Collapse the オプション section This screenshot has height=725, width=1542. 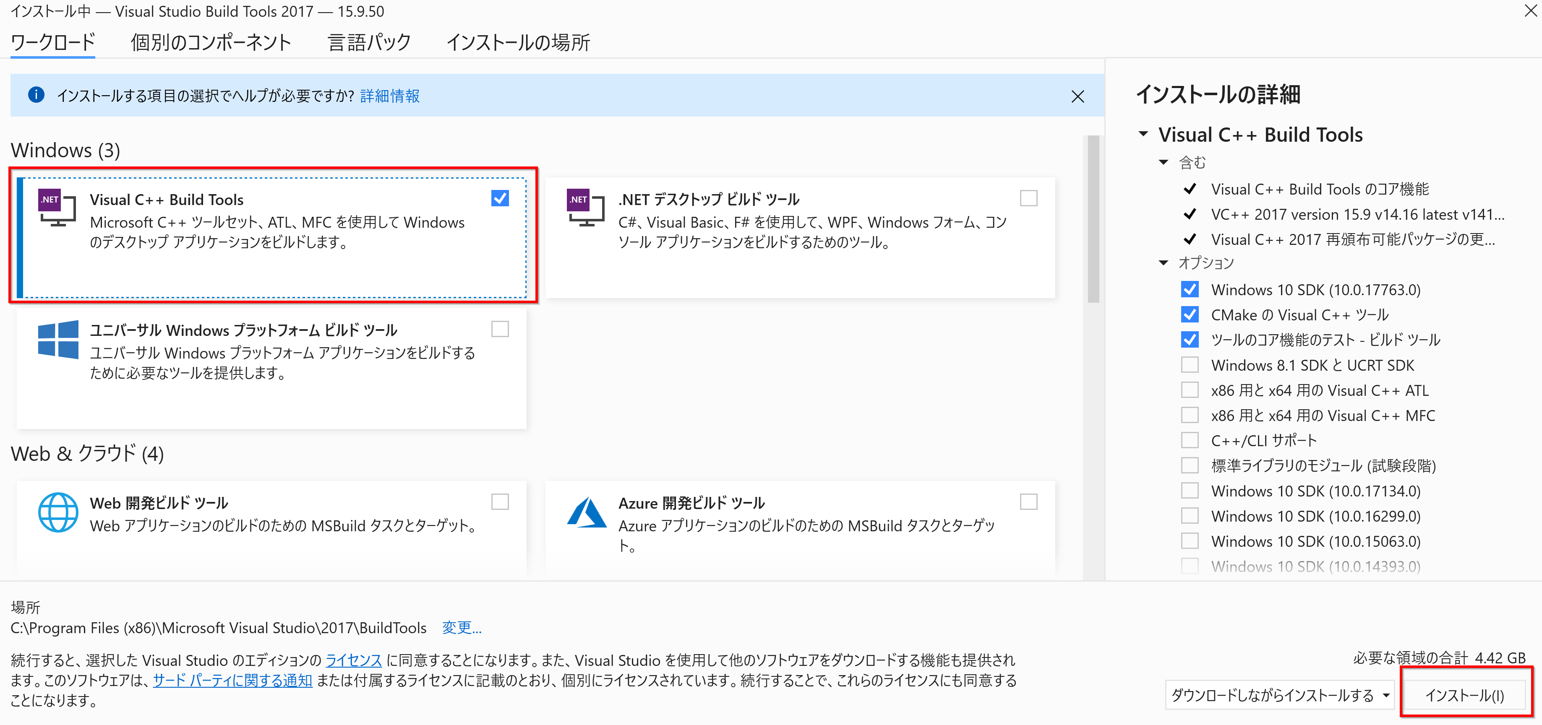coord(1164,262)
